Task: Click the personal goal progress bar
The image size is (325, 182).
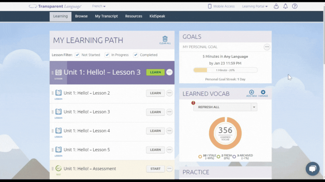Action: pyautogui.click(x=225, y=70)
